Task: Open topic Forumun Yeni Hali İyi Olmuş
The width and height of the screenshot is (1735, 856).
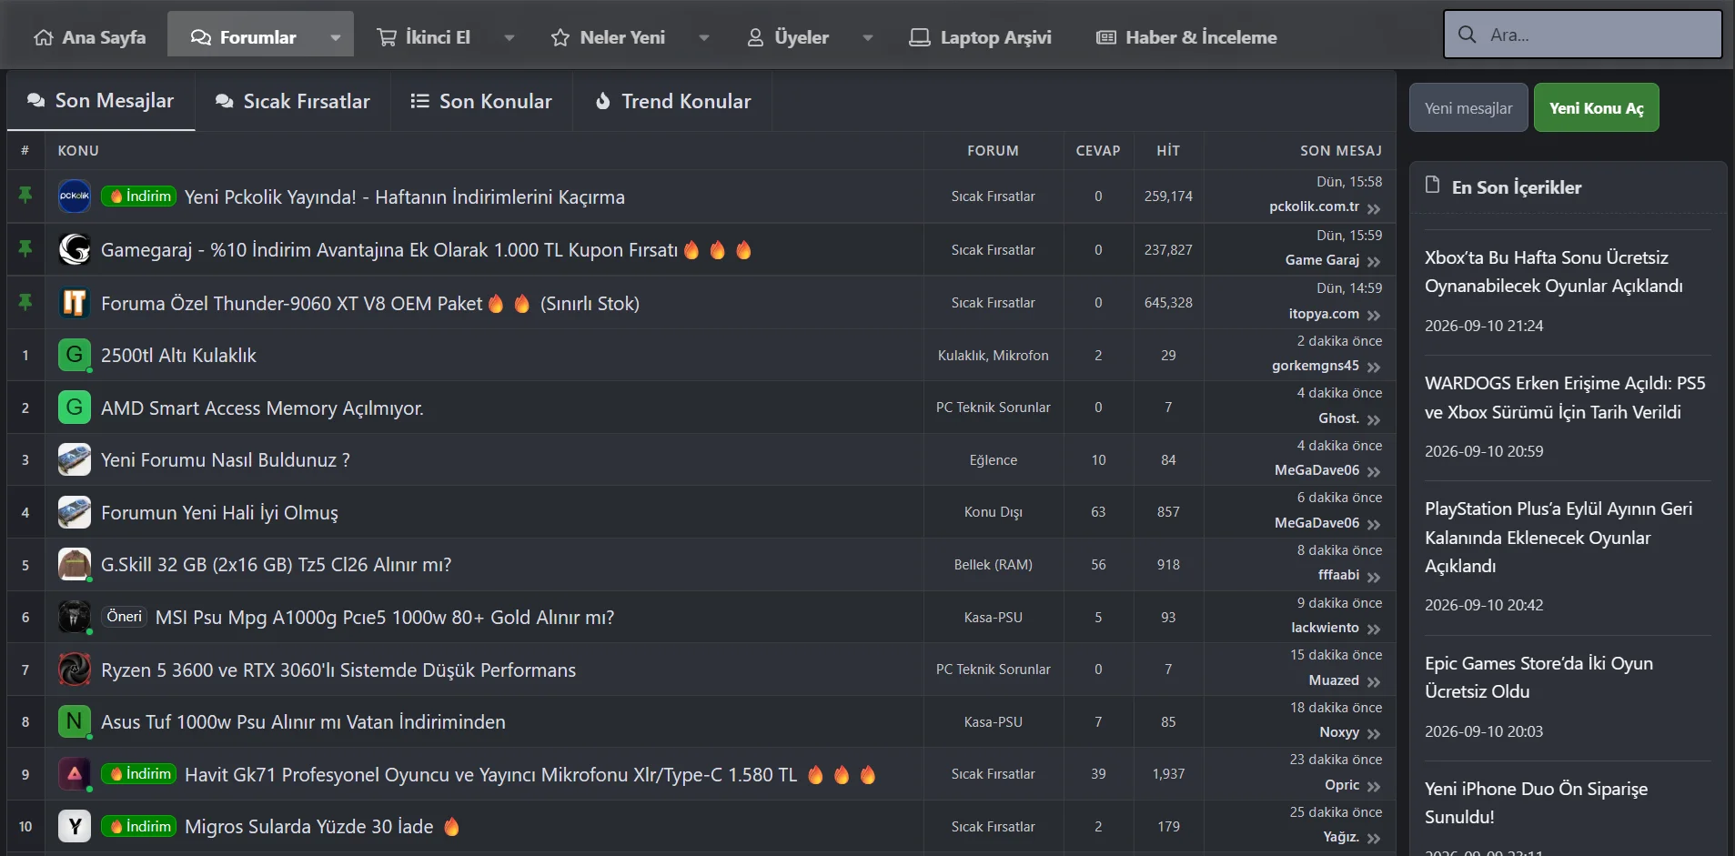Action: 219,513
